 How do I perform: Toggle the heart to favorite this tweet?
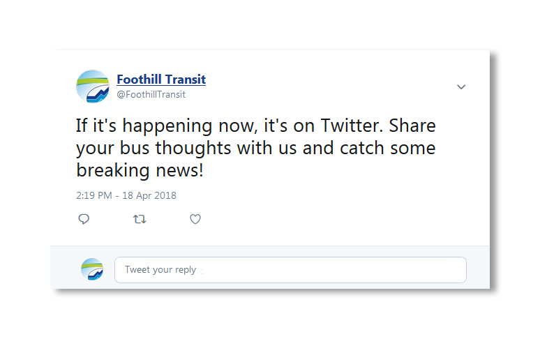[x=195, y=219]
